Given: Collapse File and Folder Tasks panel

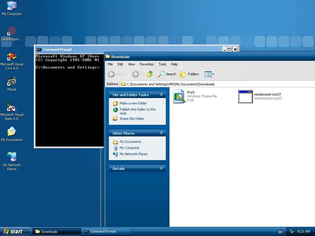Looking at the screenshot, I should click(x=161, y=95).
